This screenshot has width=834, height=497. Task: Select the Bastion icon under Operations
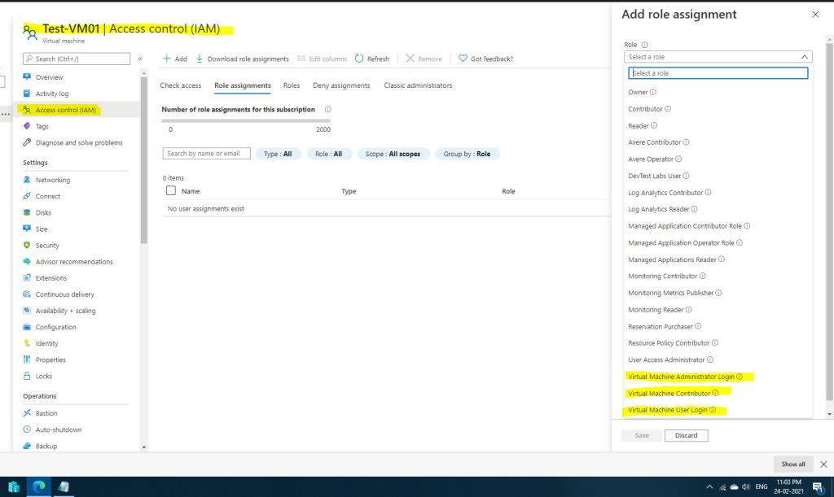click(27, 413)
